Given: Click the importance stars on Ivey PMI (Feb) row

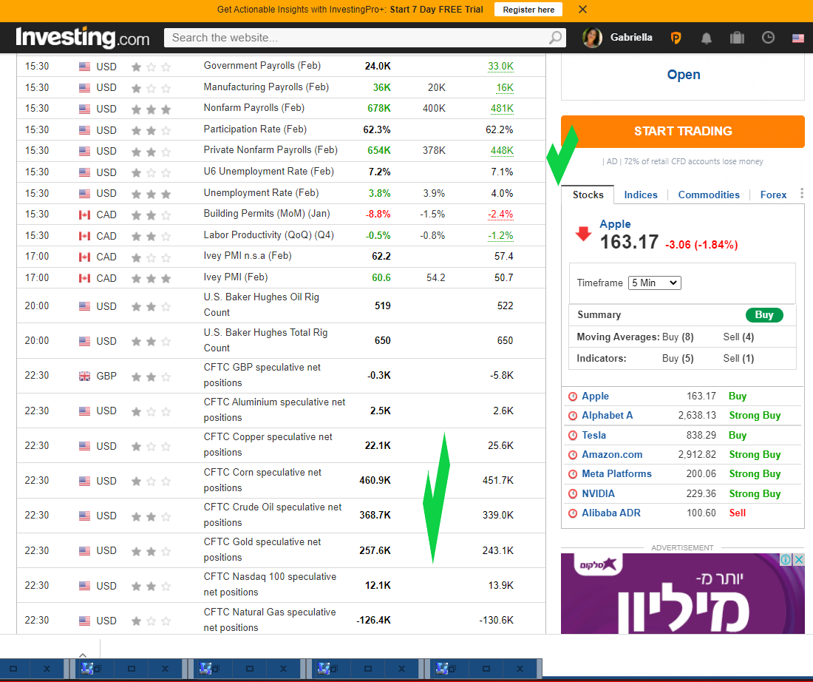Looking at the screenshot, I should pos(151,279).
